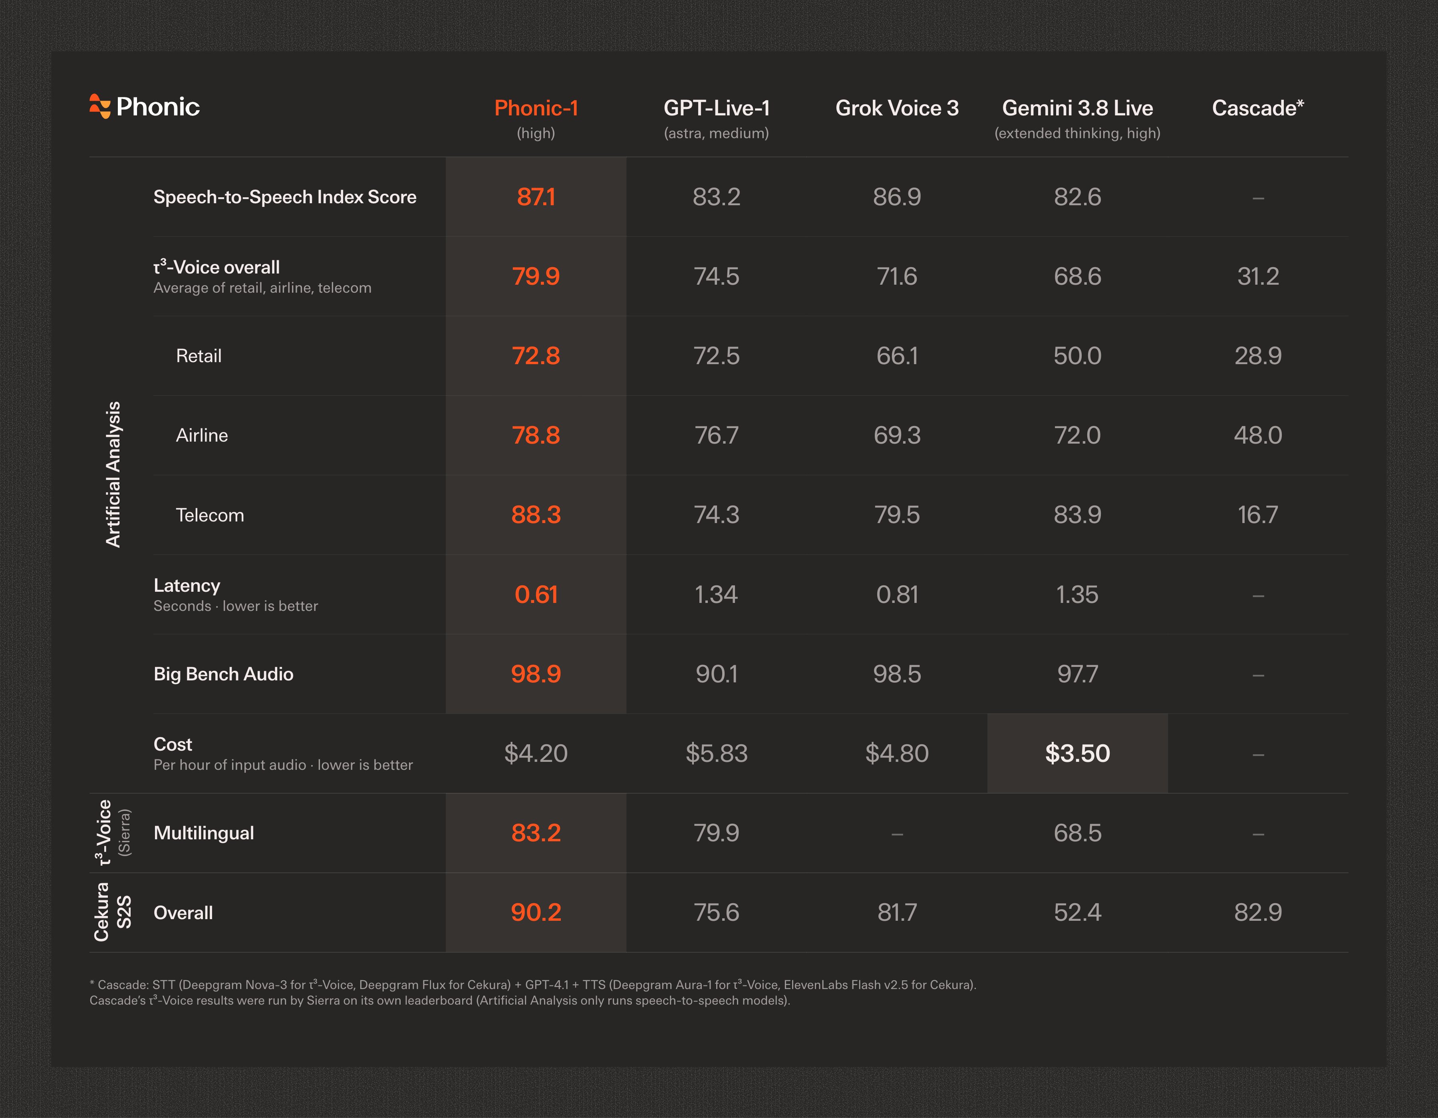This screenshot has width=1438, height=1118.
Task: Click the Multilingual row label
Action: (x=203, y=833)
